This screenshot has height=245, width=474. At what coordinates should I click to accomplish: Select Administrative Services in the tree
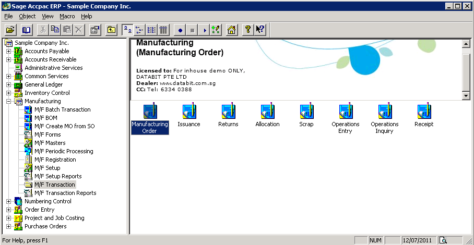(x=53, y=68)
